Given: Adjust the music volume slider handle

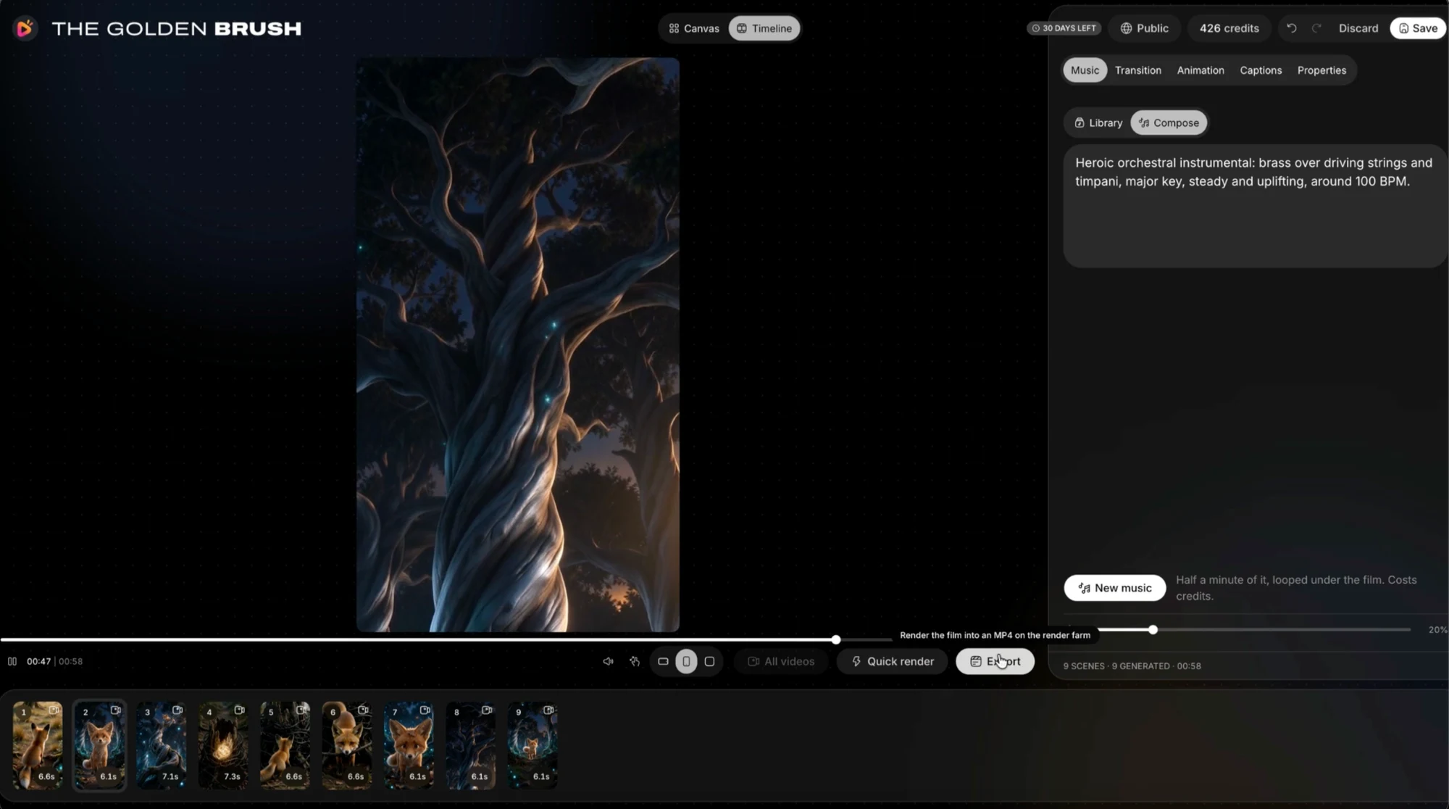Looking at the screenshot, I should tap(1153, 630).
